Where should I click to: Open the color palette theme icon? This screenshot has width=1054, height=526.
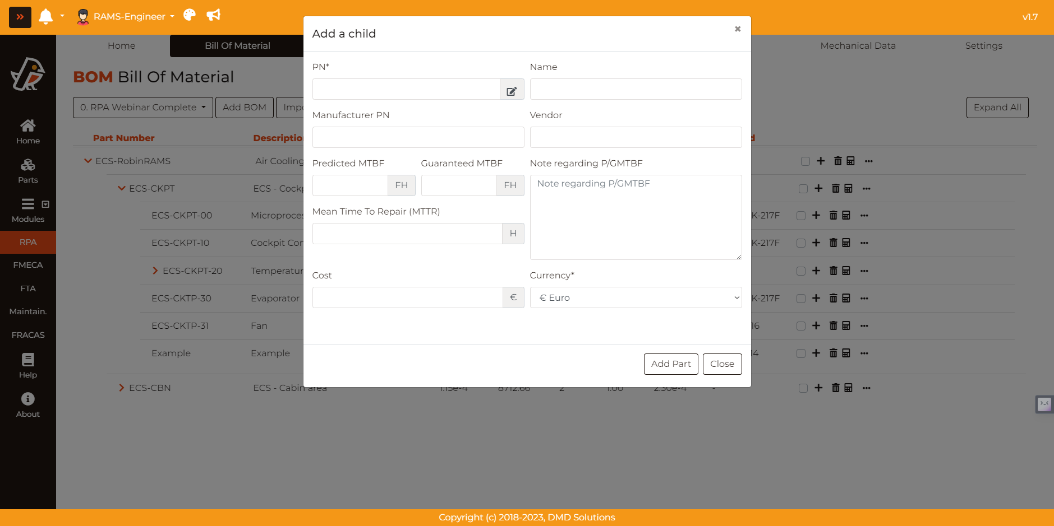pyautogui.click(x=190, y=15)
